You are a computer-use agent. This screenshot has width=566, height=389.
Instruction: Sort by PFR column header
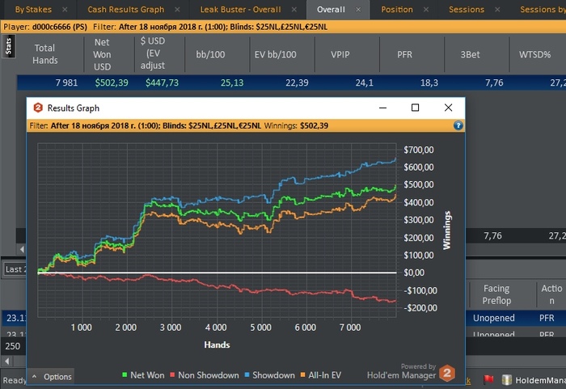tap(404, 54)
